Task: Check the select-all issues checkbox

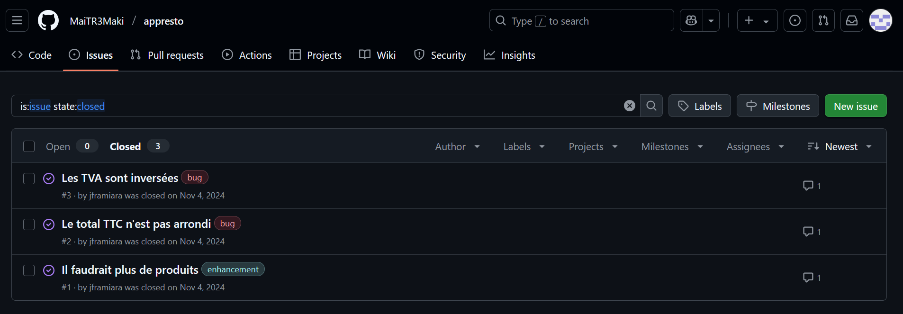Action: point(29,146)
